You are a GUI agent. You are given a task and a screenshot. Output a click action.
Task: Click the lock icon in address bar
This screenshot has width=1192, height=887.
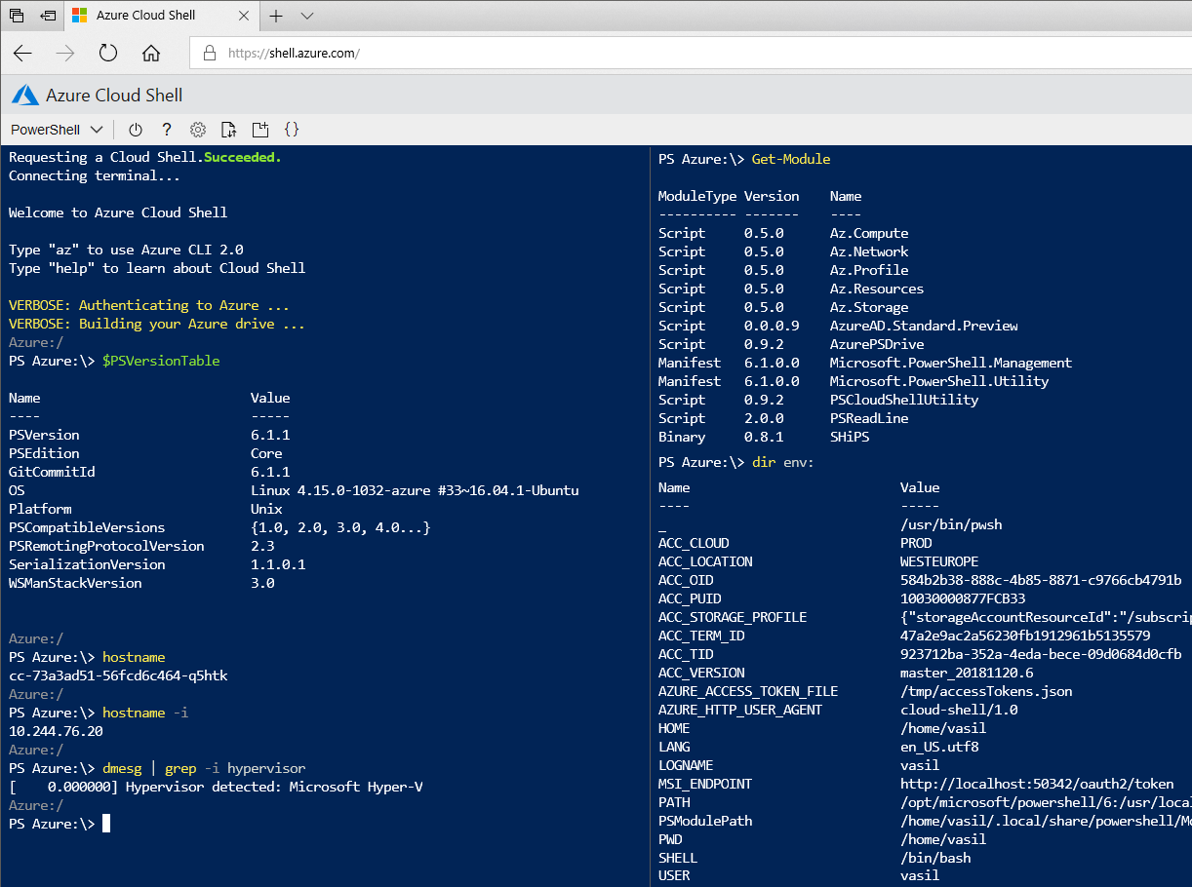[x=210, y=54]
